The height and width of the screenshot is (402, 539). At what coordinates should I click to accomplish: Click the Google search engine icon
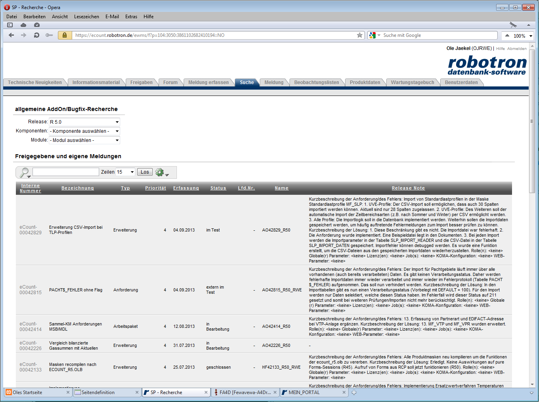[372, 35]
